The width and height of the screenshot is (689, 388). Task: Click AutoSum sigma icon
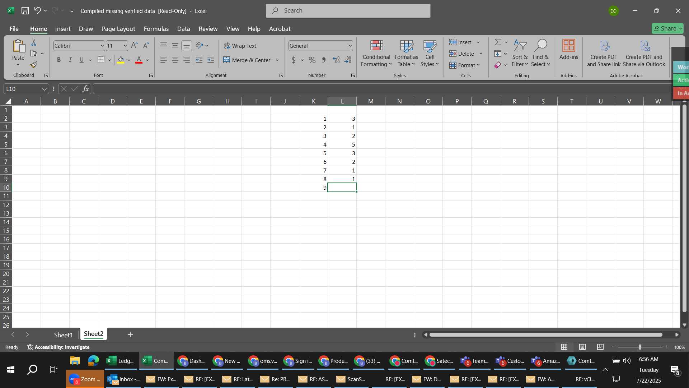(x=498, y=42)
